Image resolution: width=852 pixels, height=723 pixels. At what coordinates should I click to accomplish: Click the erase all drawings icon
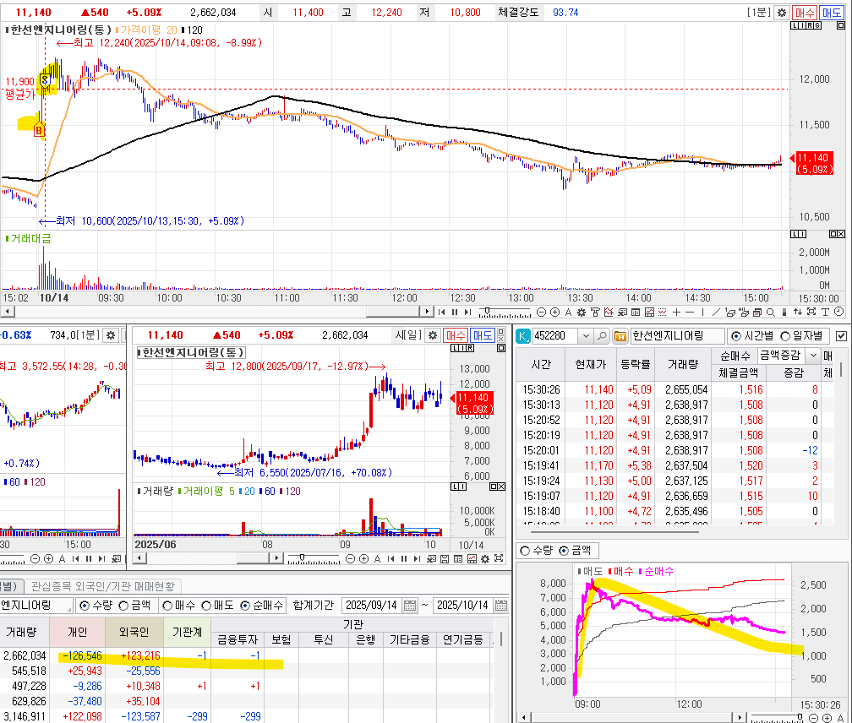(x=743, y=313)
